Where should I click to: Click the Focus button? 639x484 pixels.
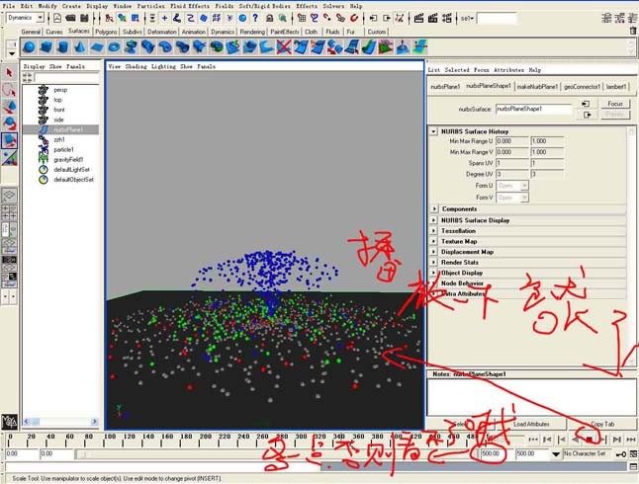point(615,104)
